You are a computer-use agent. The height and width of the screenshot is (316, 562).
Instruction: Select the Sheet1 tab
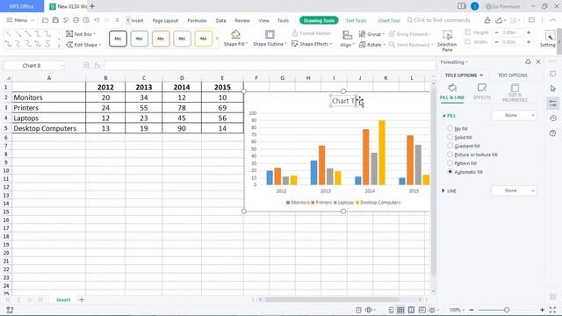click(x=63, y=299)
